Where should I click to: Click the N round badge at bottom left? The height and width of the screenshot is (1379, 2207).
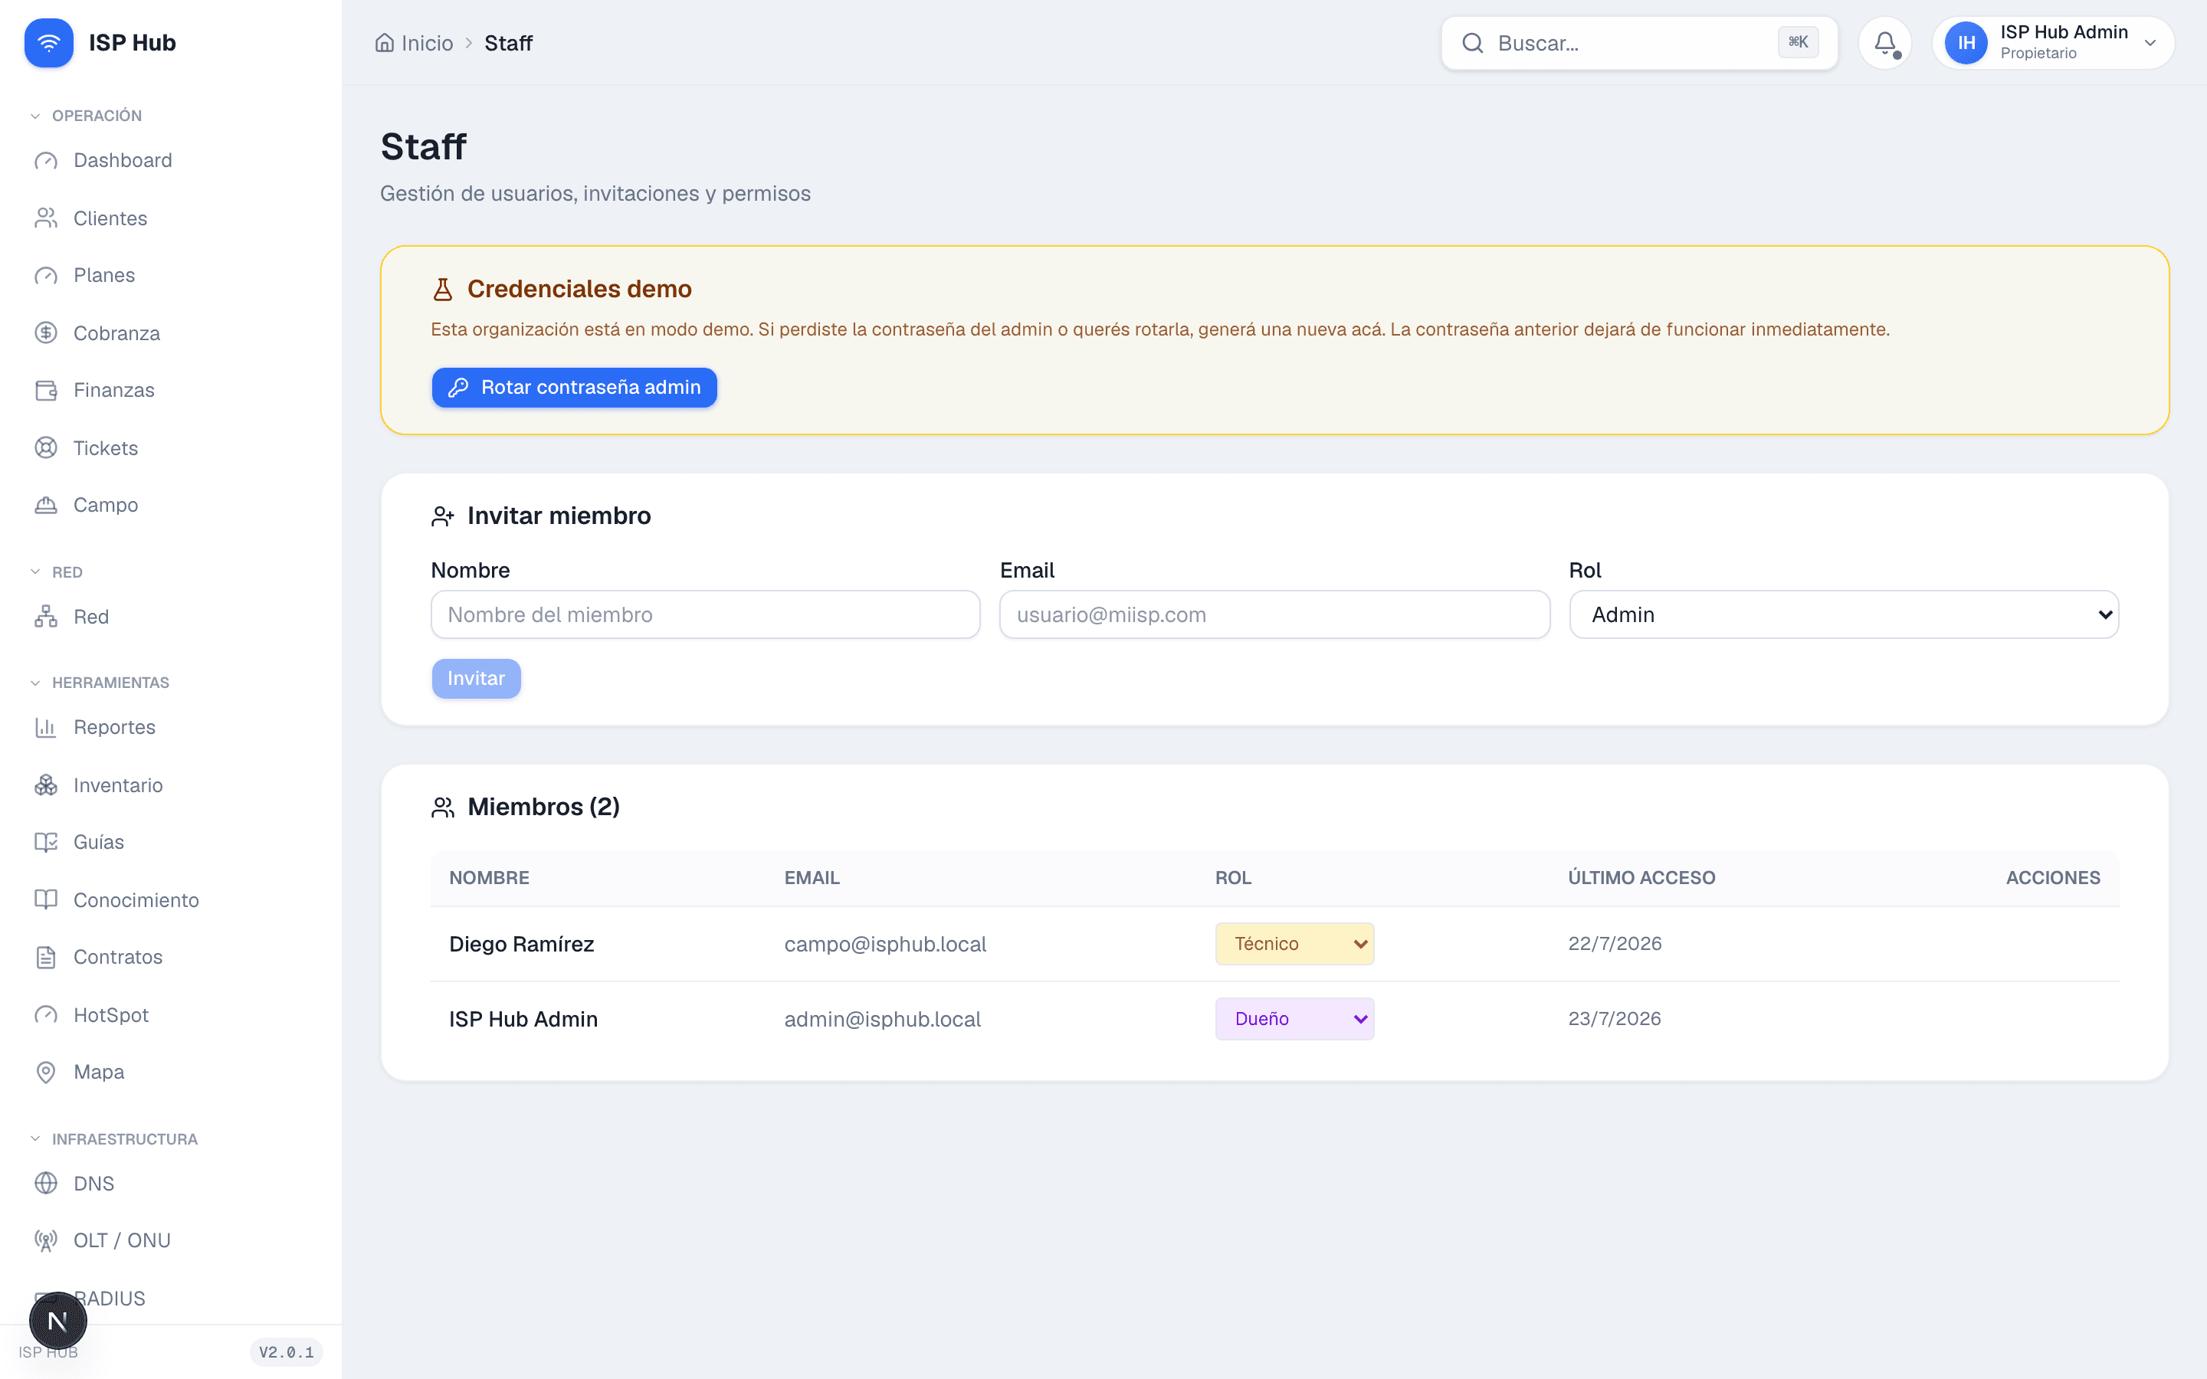point(57,1321)
